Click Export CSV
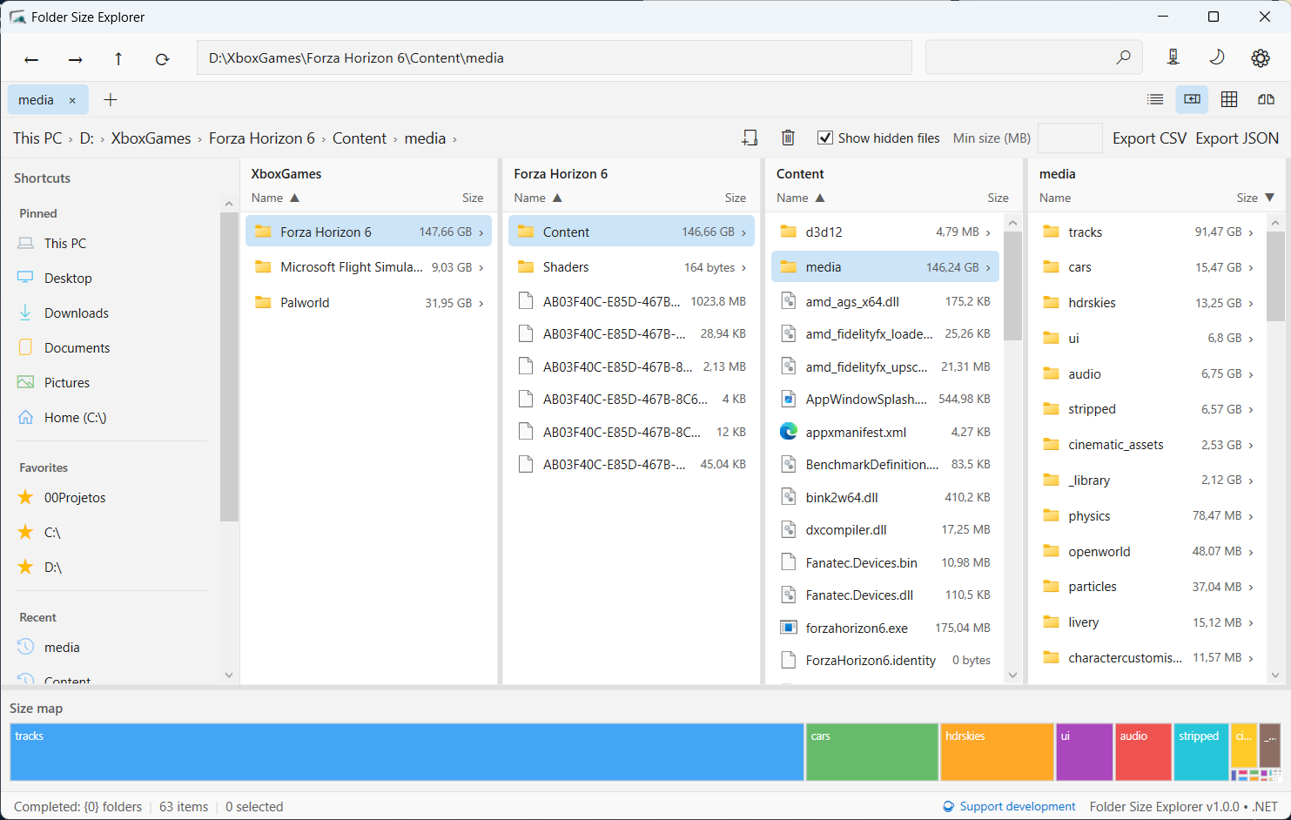This screenshot has height=820, width=1291. 1149,138
